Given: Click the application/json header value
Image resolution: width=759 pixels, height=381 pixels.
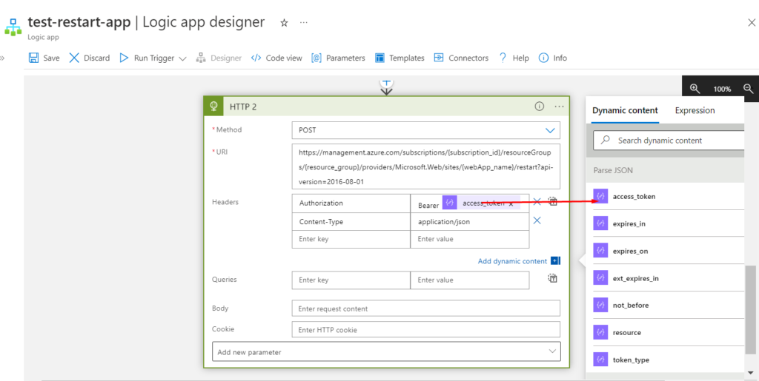Looking at the screenshot, I should [x=469, y=222].
